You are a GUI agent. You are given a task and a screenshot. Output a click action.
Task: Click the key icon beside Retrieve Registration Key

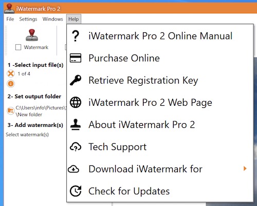click(x=76, y=80)
